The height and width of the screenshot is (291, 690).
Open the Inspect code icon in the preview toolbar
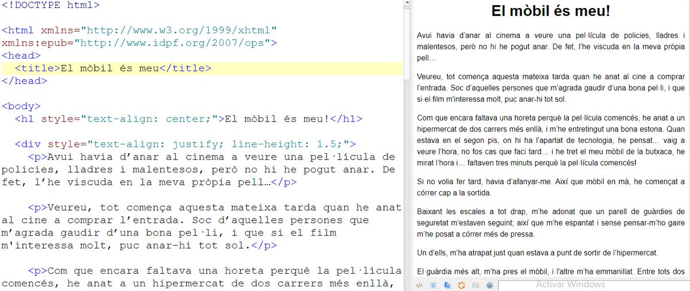(419, 285)
